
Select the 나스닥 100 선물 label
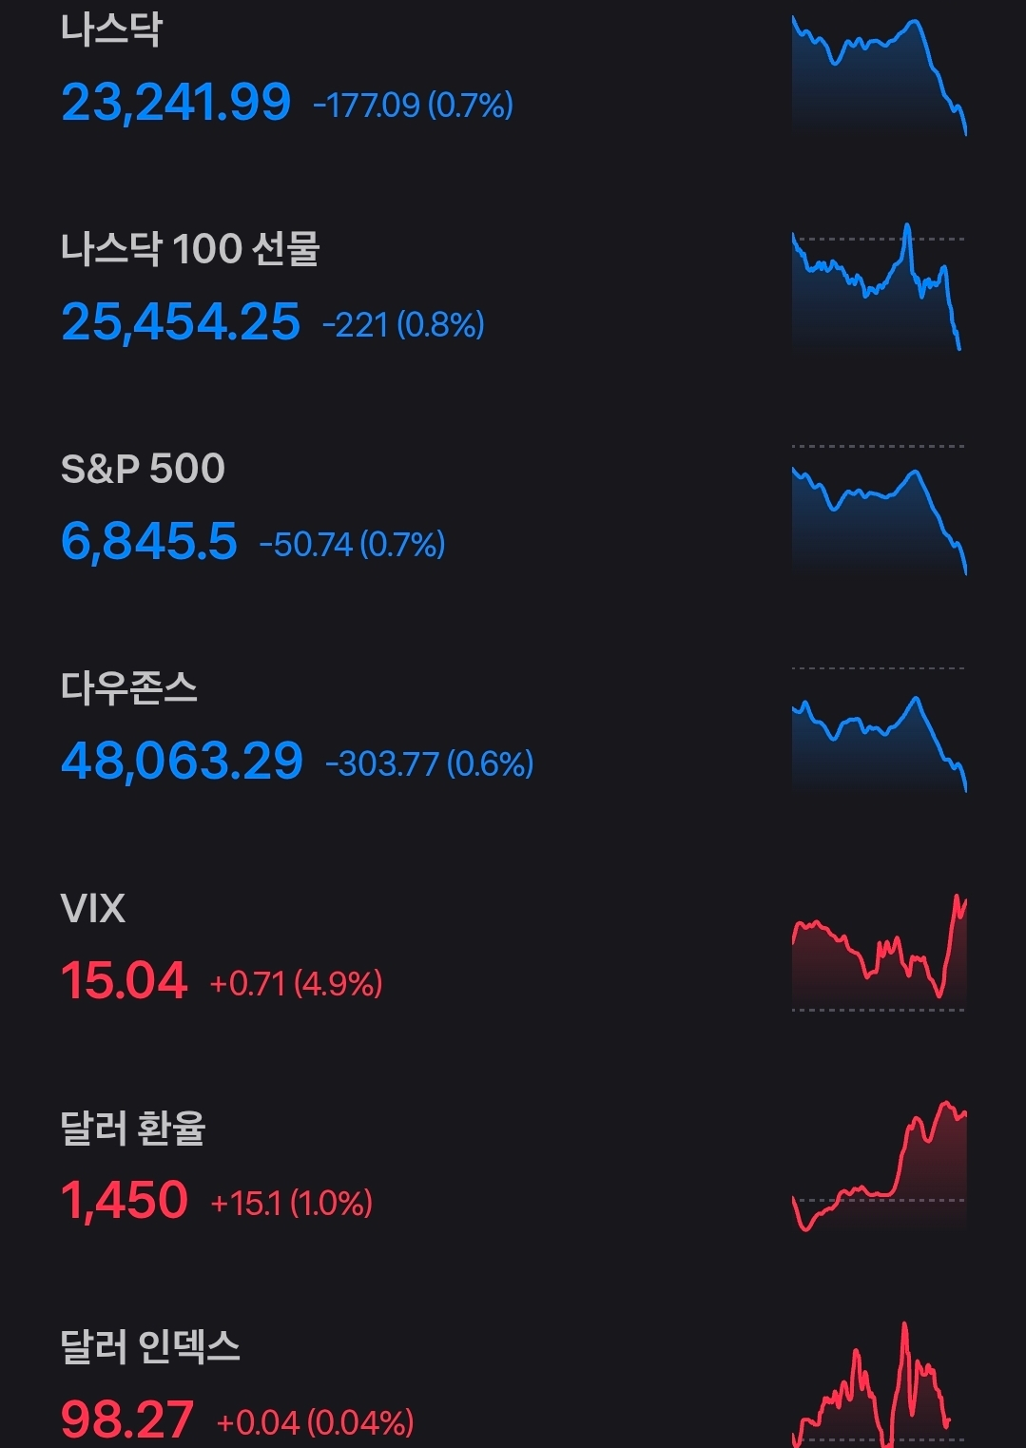[190, 249]
